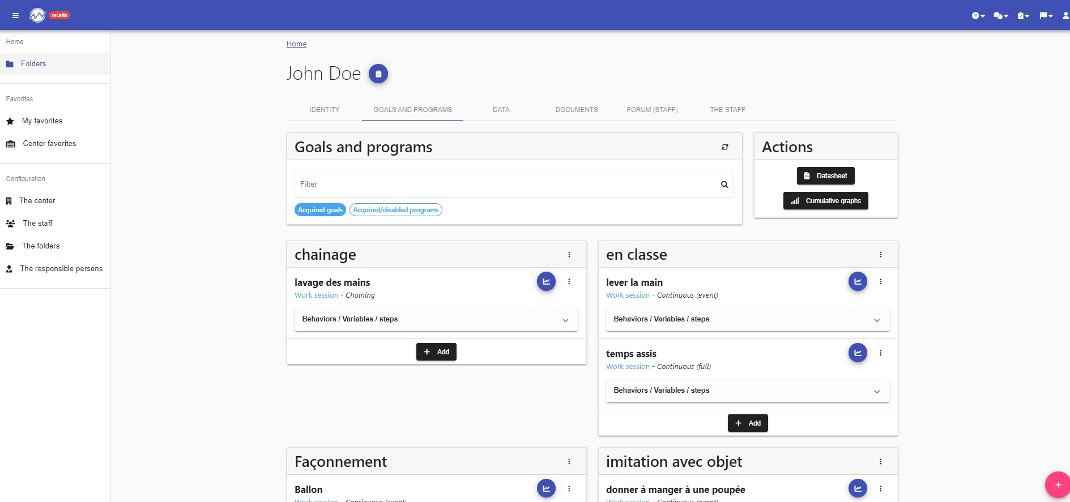Click the temps assis program title

coord(631,354)
